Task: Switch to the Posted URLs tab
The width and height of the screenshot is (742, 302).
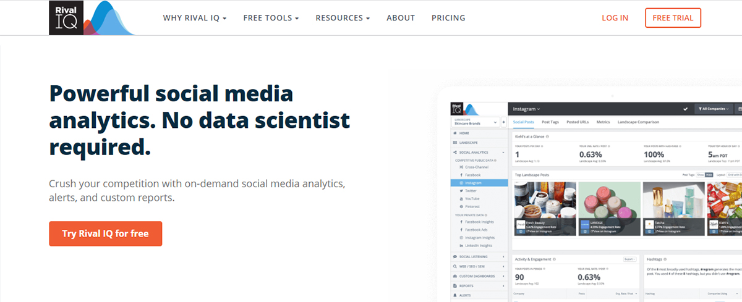Action: point(578,122)
